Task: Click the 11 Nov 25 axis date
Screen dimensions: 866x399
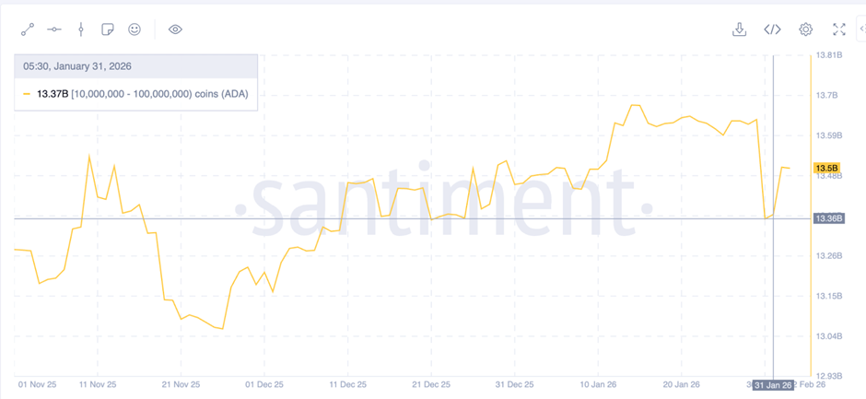Action: pos(98,384)
